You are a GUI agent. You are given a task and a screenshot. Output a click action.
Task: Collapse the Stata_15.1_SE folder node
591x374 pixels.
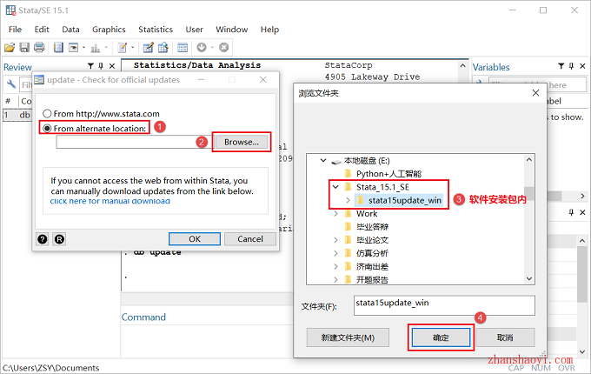335,187
